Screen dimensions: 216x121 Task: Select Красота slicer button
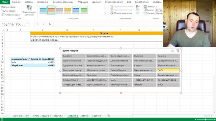[144, 66]
